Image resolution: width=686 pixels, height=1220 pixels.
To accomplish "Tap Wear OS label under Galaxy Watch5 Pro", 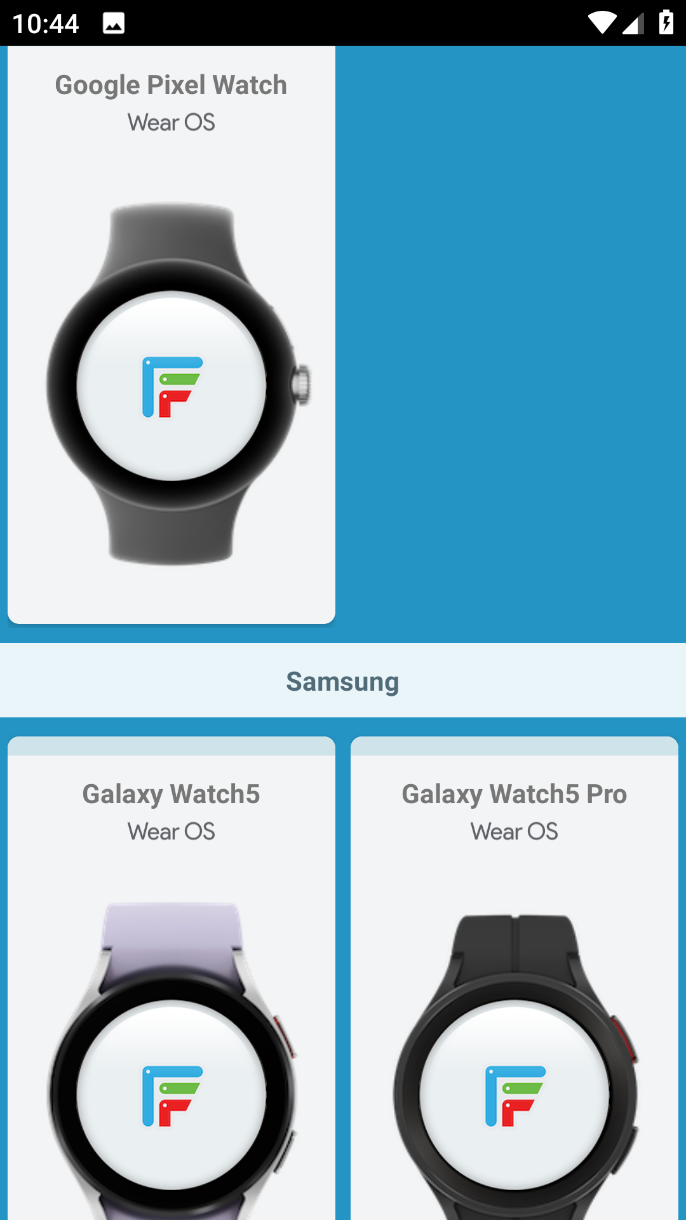I will [514, 832].
